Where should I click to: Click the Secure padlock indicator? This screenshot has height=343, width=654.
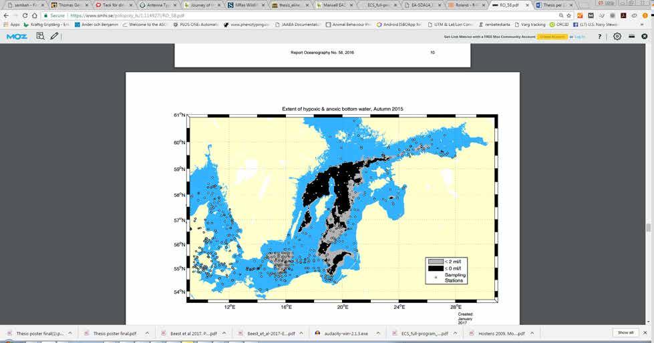point(54,15)
